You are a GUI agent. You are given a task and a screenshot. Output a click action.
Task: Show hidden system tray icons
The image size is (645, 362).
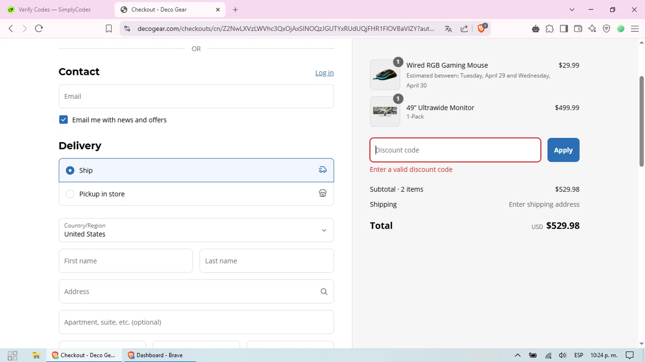click(518, 355)
